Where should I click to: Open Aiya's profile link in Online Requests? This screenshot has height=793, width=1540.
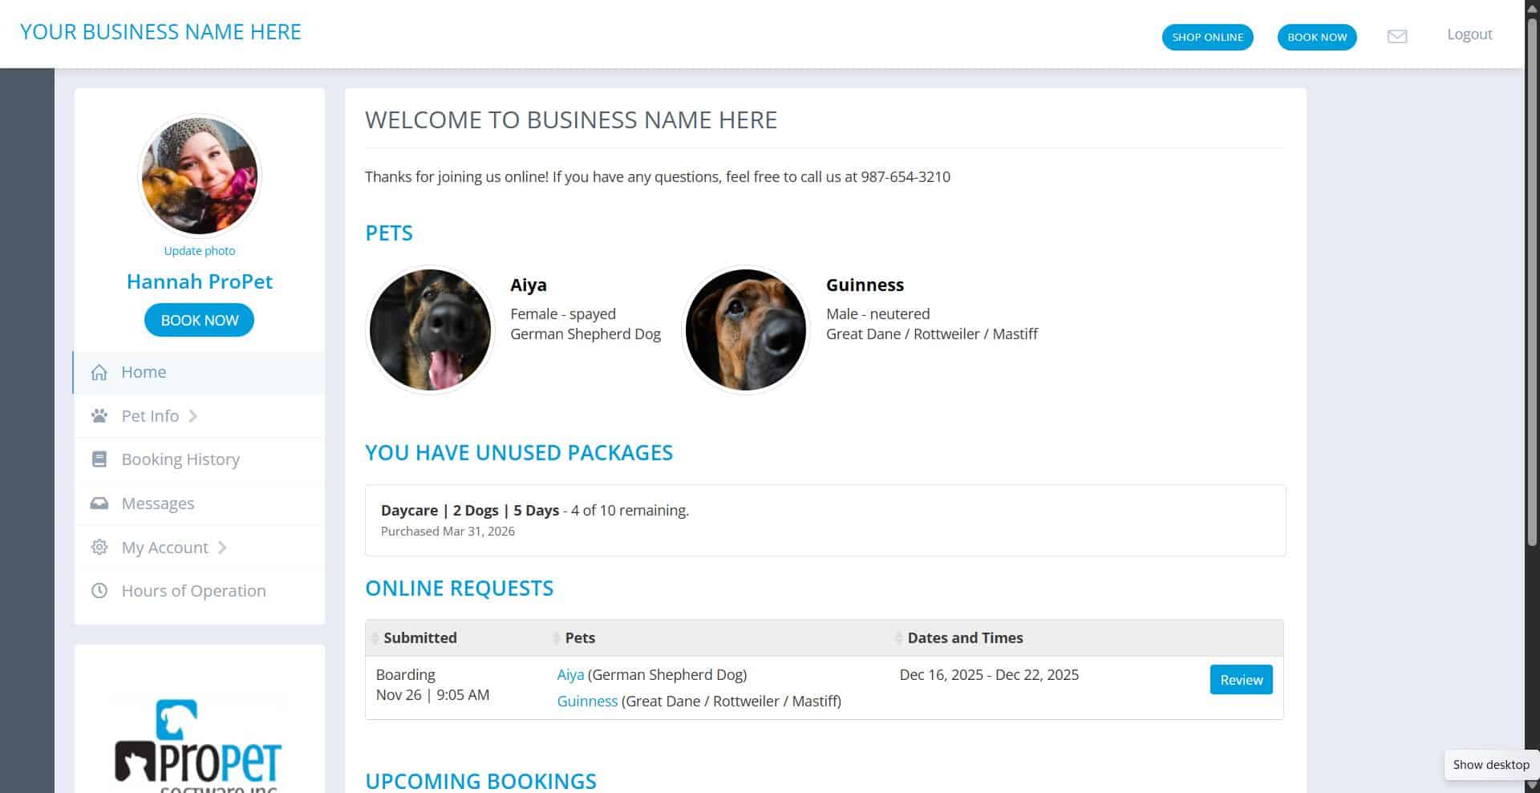pyautogui.click(x=569, y=674)
